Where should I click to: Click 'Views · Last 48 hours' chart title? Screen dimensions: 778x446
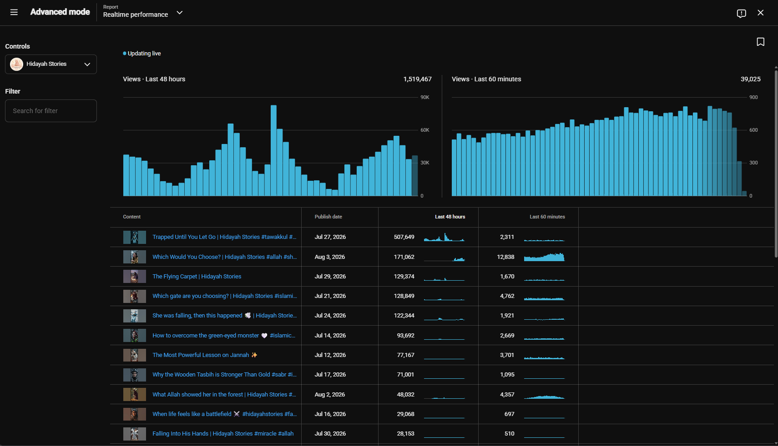154,79
